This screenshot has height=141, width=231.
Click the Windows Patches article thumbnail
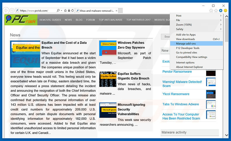point(108,48)
